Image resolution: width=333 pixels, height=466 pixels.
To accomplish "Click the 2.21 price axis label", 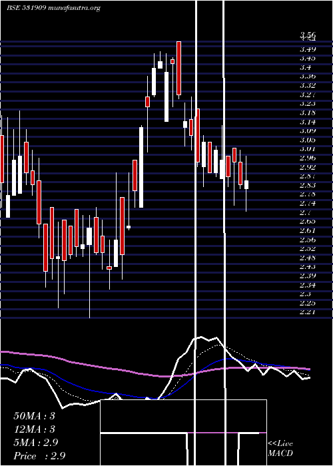I will [308, 312].
